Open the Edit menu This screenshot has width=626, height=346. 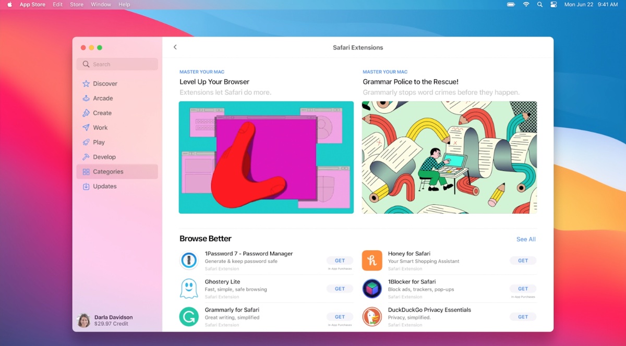pyautogui.click(x=57, y=4)
